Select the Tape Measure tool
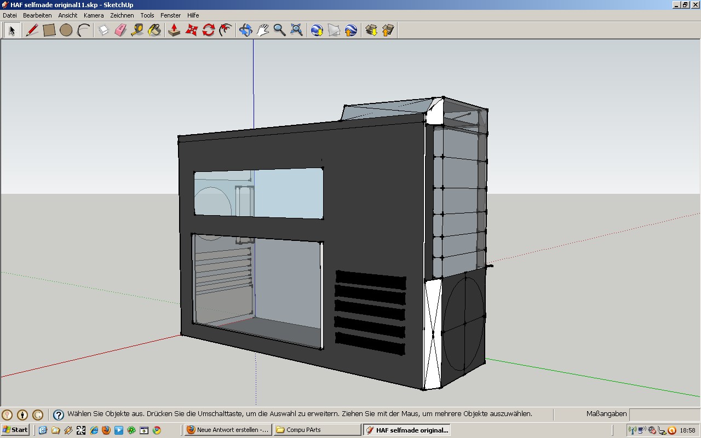The width and height of the screenshot is (701, 438). point(137,30)
